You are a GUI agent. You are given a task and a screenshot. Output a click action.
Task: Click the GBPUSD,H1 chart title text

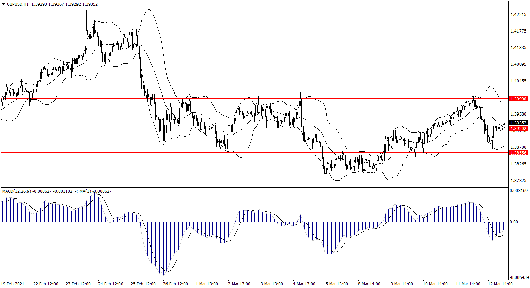tap(18, 4)
